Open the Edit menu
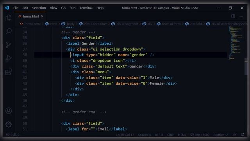250x141 pixels. 25,8
